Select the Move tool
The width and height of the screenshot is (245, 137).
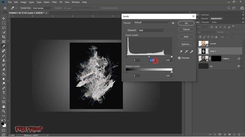(x=3, y=18)
